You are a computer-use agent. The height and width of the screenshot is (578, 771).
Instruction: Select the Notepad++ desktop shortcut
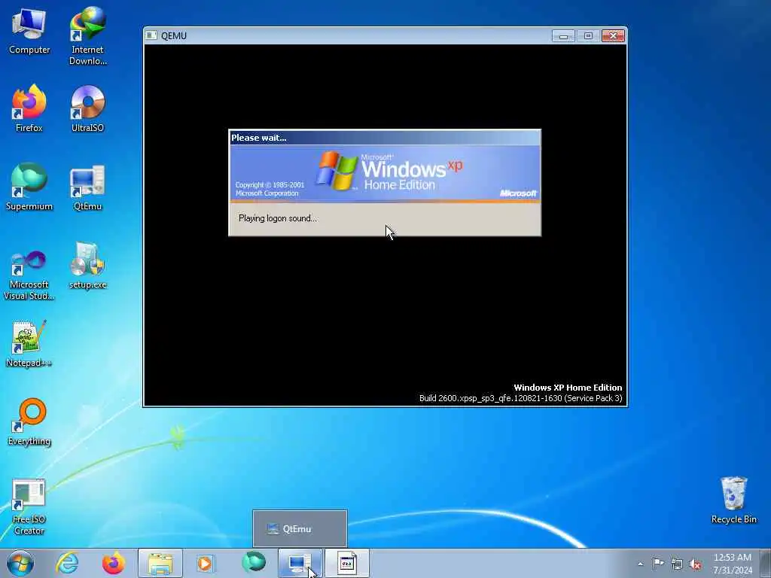[x=29, y=344]
